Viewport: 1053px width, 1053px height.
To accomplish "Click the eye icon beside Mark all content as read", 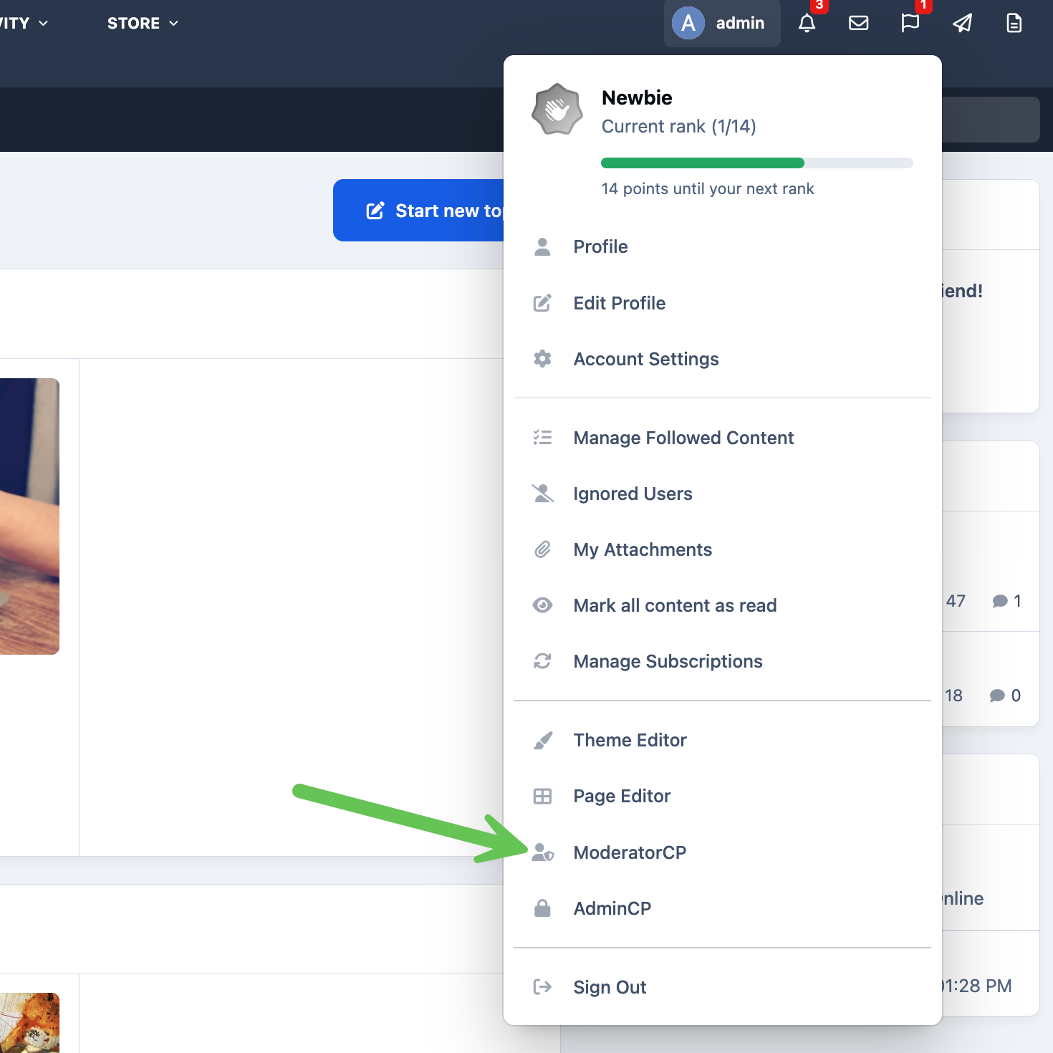I will click(x=542, y=605).
